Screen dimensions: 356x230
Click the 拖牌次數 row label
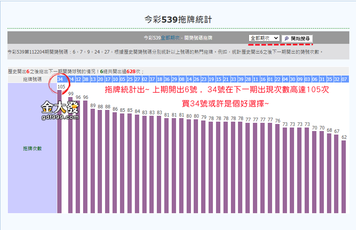[x=32, y=148]
